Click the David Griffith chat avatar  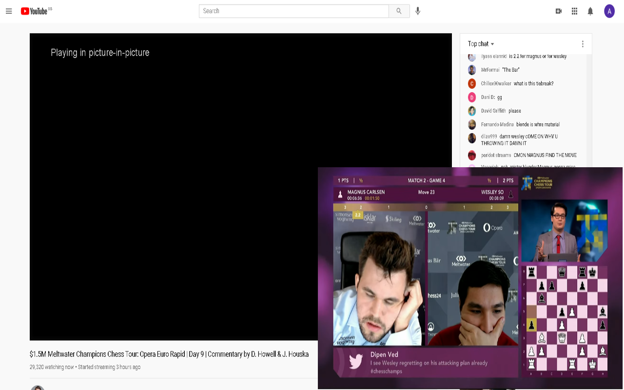pos(472,111)
